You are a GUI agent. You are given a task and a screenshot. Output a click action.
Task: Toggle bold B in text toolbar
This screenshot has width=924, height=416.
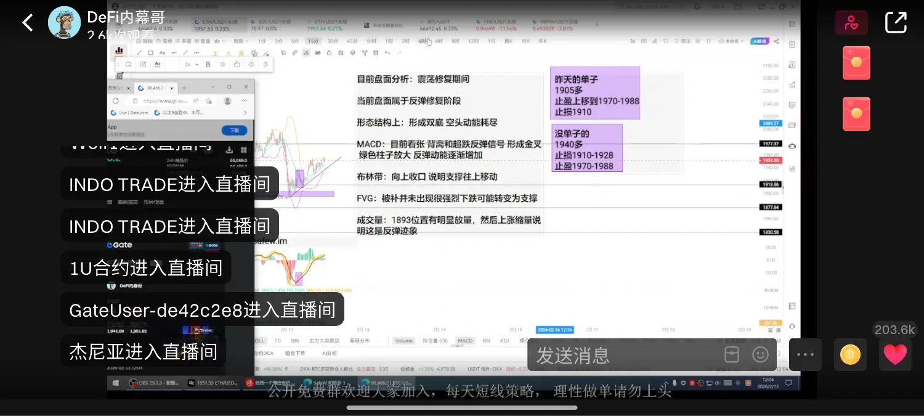[208, 64]
